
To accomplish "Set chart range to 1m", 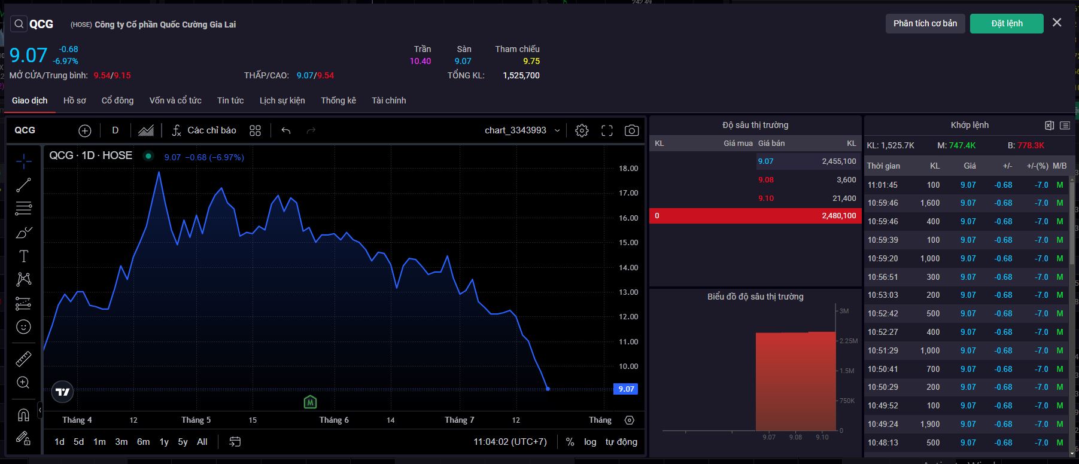I will pos(99,442).
